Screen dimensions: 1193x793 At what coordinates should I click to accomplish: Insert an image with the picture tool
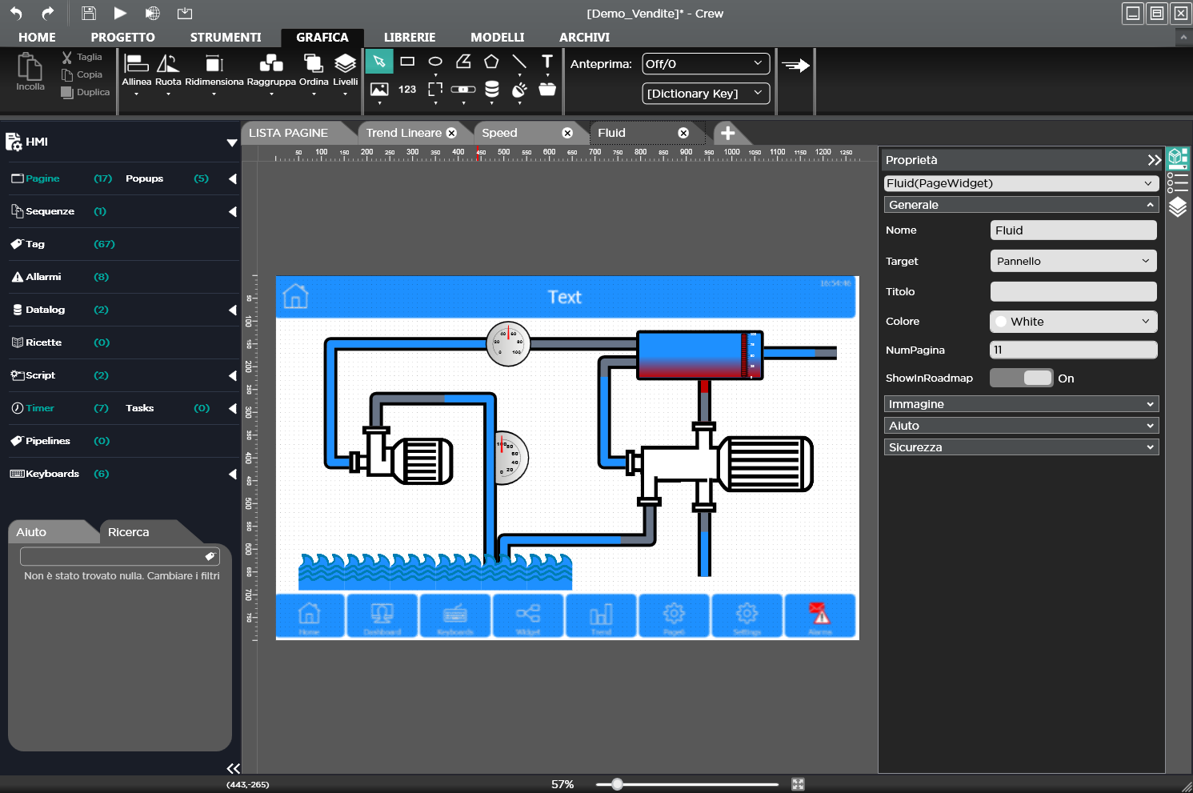coord(379,90)
